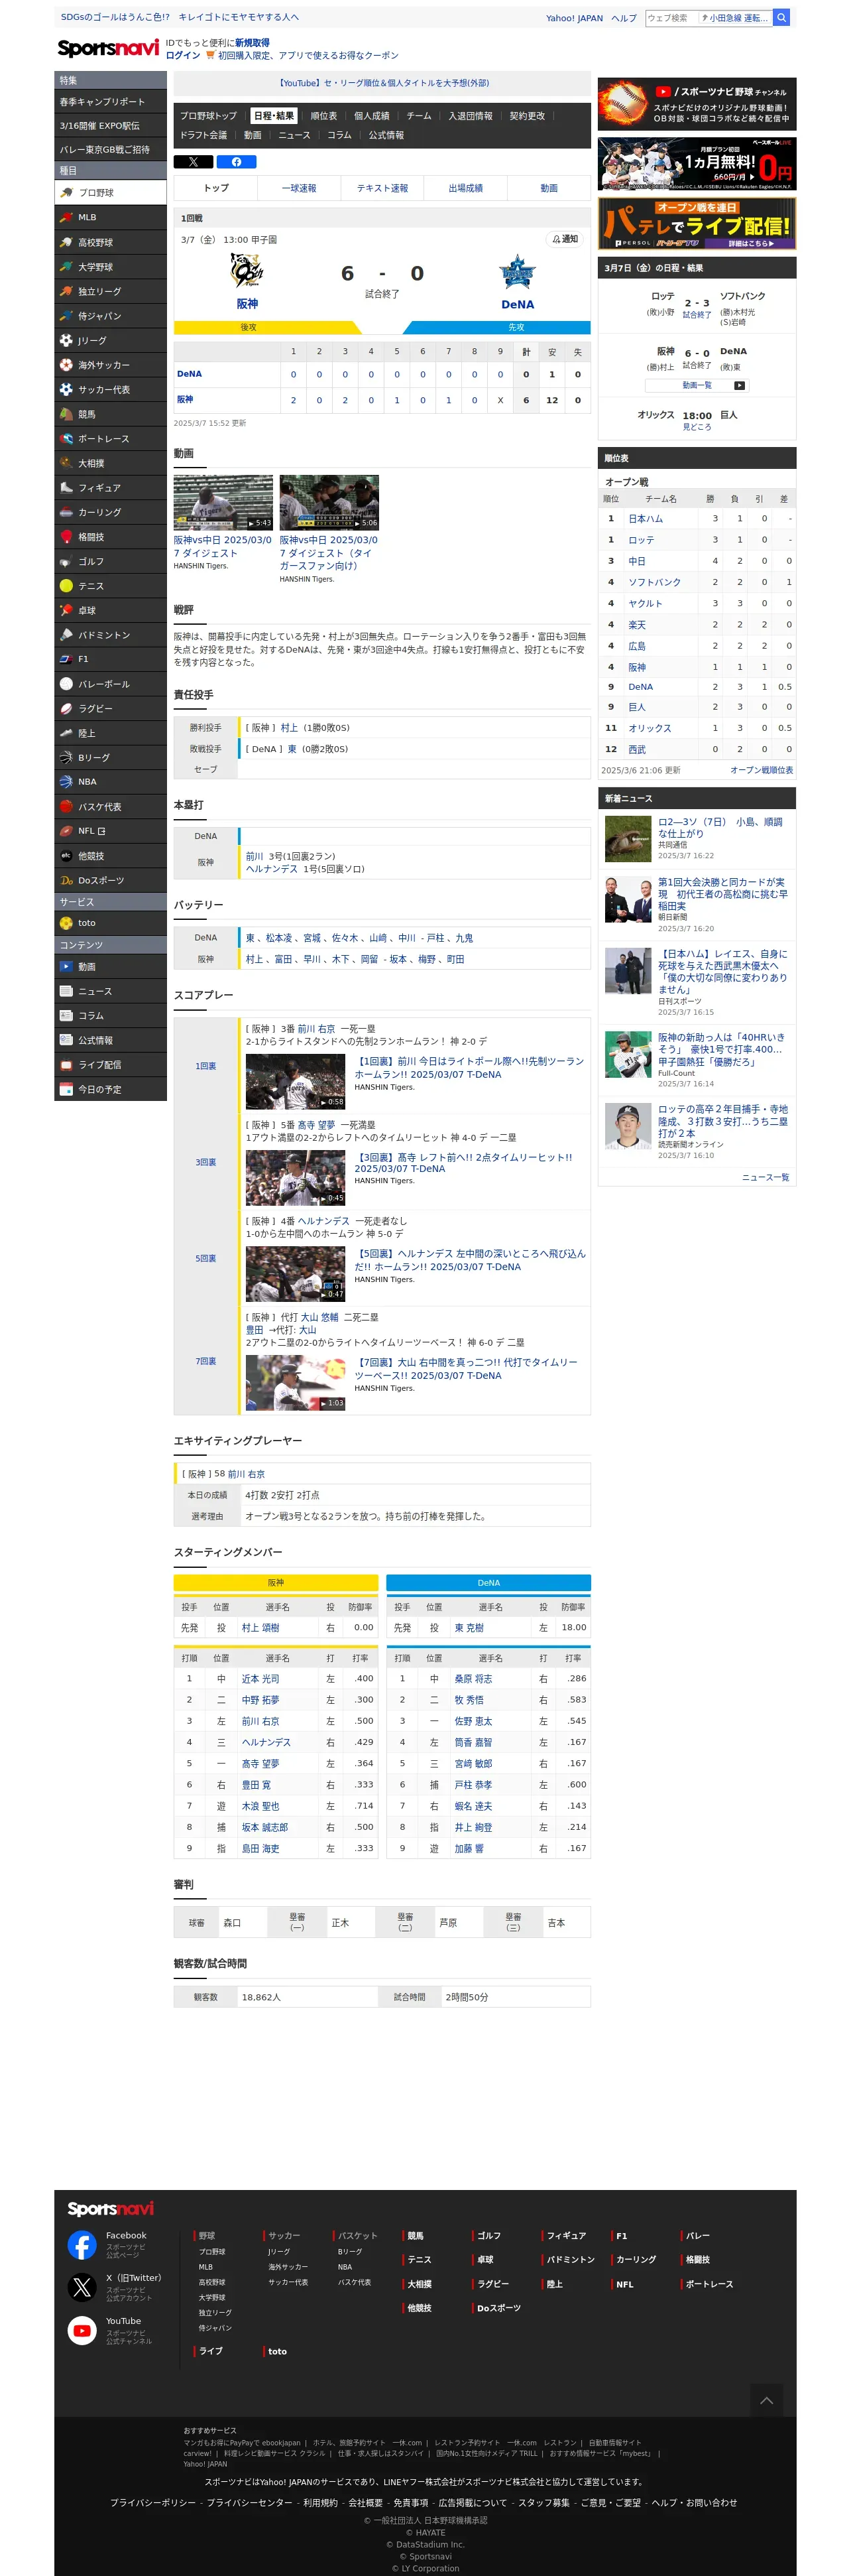The width and height of the screenshot is (851, 2576).
Task: Click the scroll-to-top arrow in the footer
Action: (x=766, y=2400)
